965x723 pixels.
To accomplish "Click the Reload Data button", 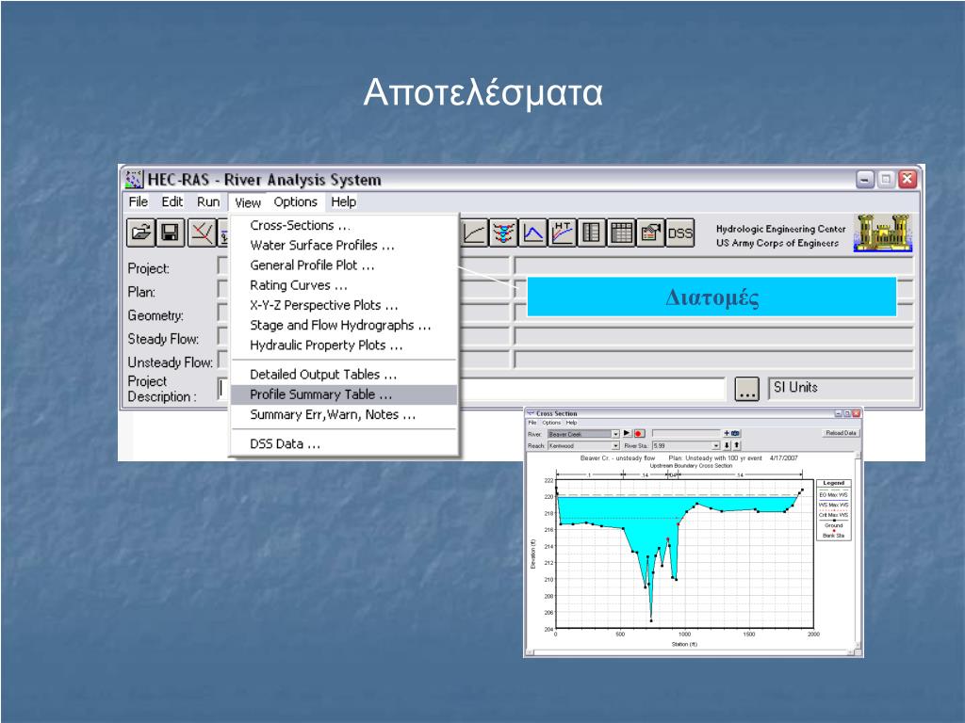I will [x=841, y=433].
